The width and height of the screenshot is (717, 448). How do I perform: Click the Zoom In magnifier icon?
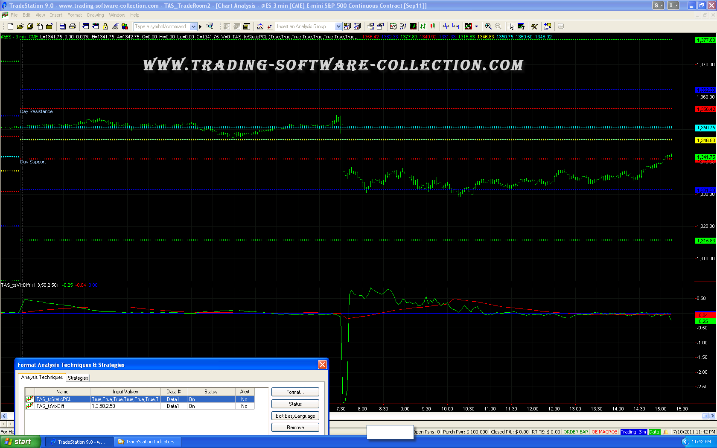[x=488, y=26]
